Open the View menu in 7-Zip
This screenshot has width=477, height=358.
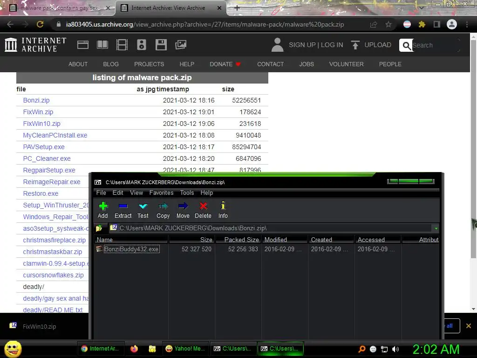click(x=136, y=193)
